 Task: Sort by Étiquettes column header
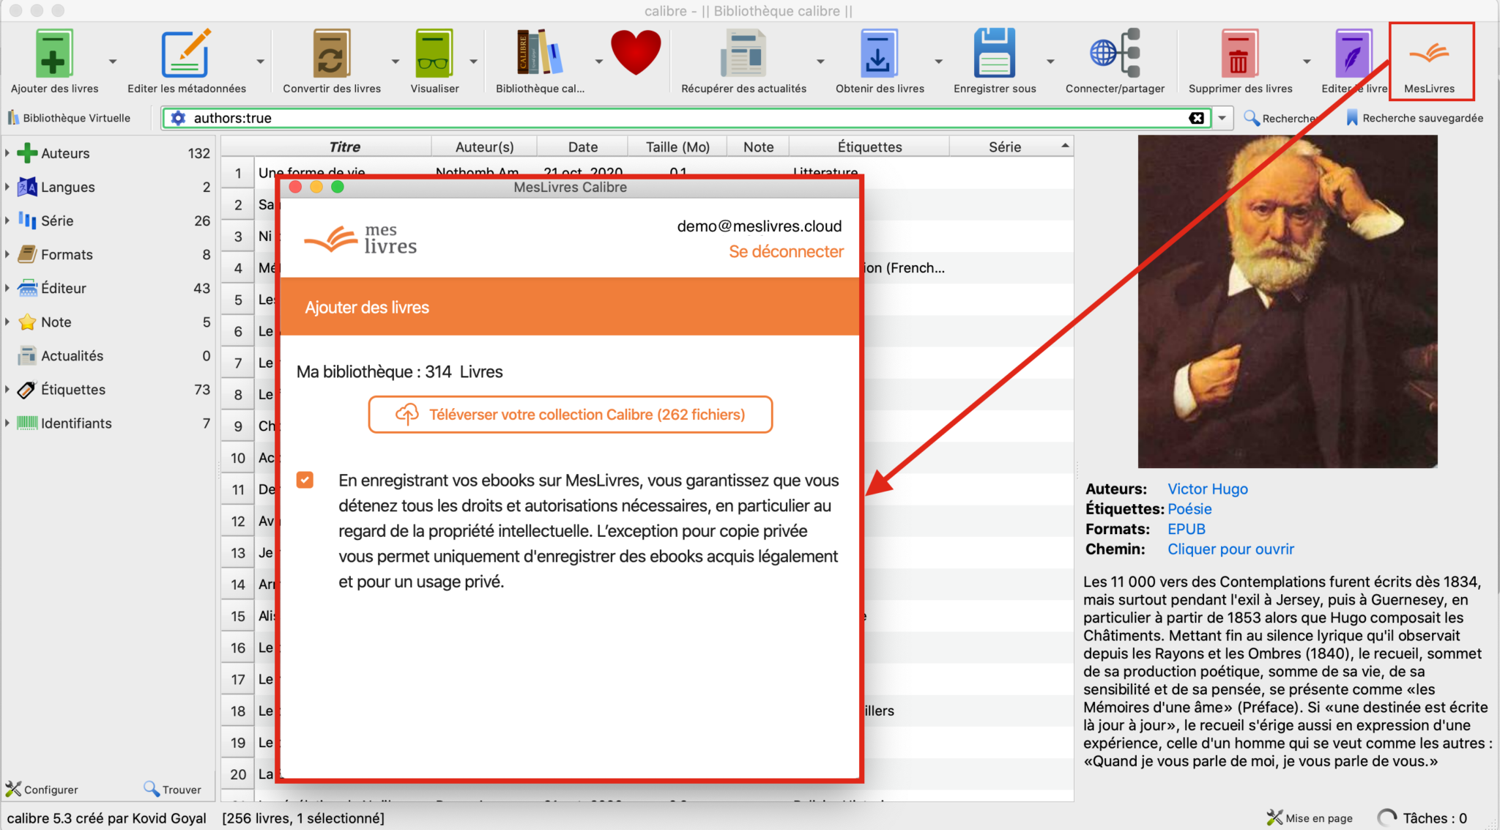[x=869, y=147]
